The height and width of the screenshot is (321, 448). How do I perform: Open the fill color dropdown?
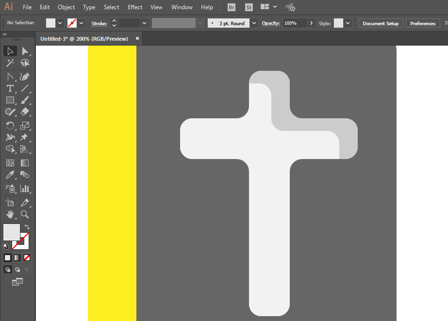point(60,23)
